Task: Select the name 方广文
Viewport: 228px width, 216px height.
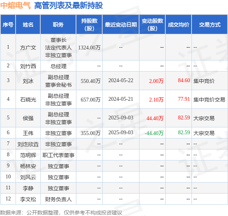Action: coord(28,48)
